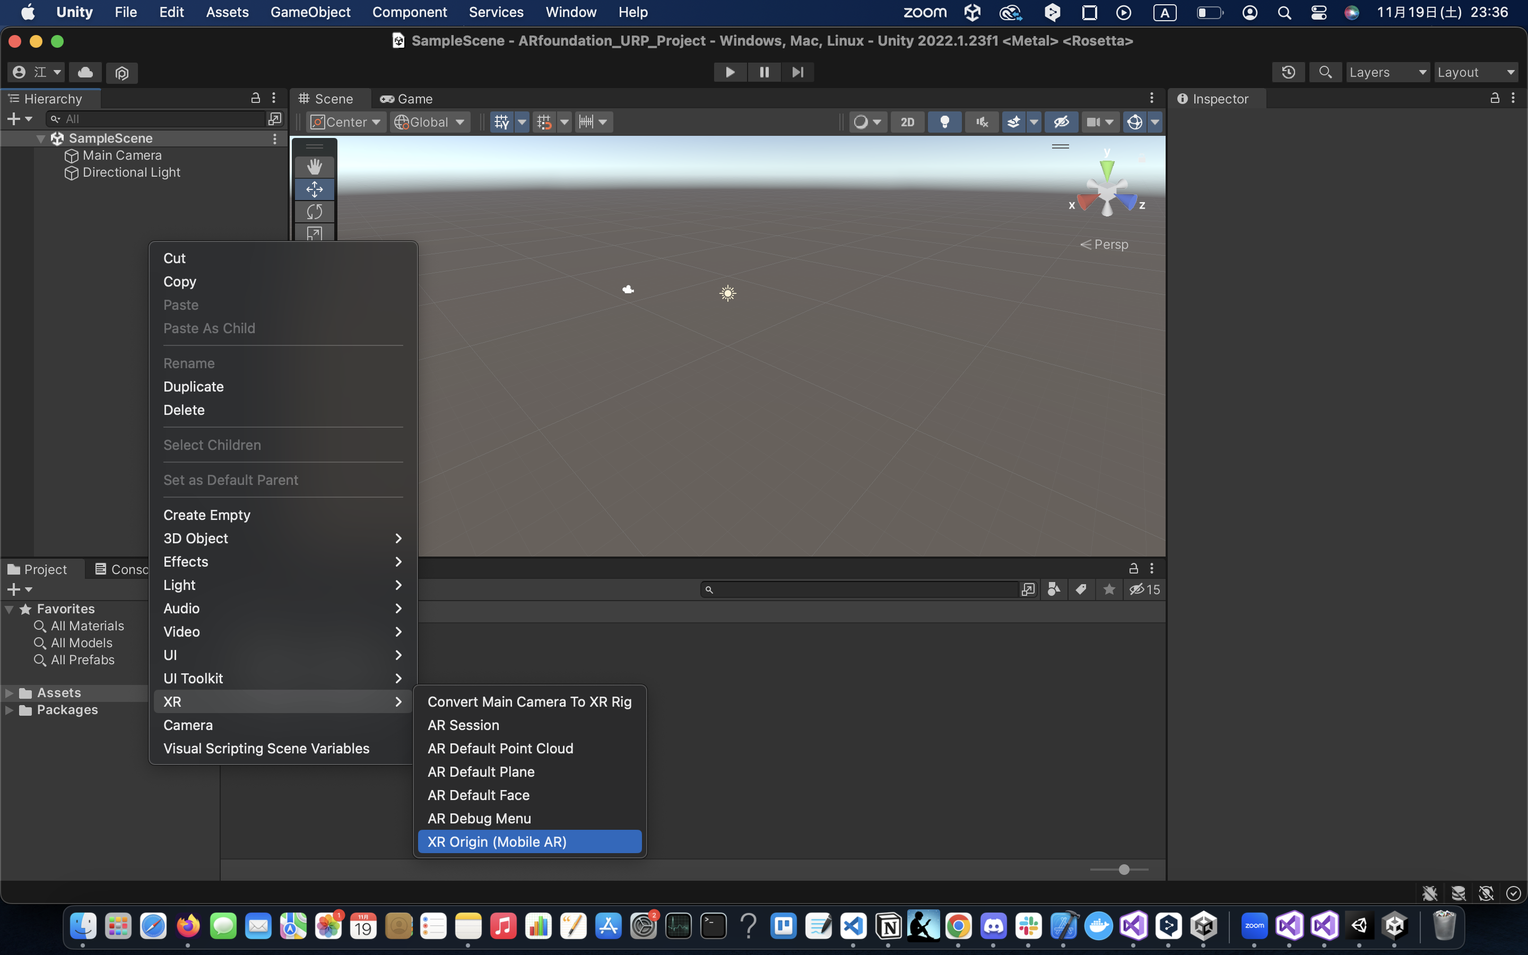Toggle scene lighting bulb button
This screenshot has height=955, width=1528.
tap(944, 122)
